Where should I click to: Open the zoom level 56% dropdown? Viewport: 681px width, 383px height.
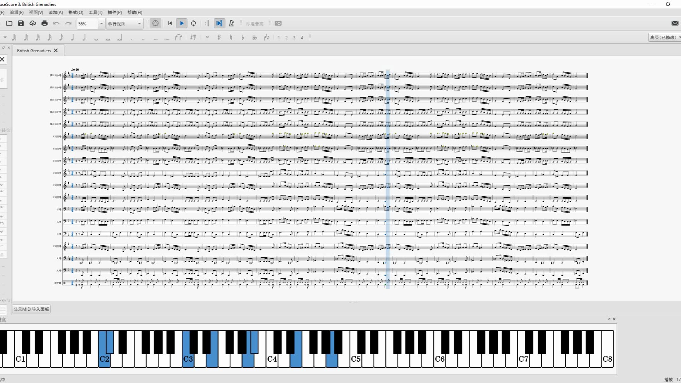coord(101,24)
